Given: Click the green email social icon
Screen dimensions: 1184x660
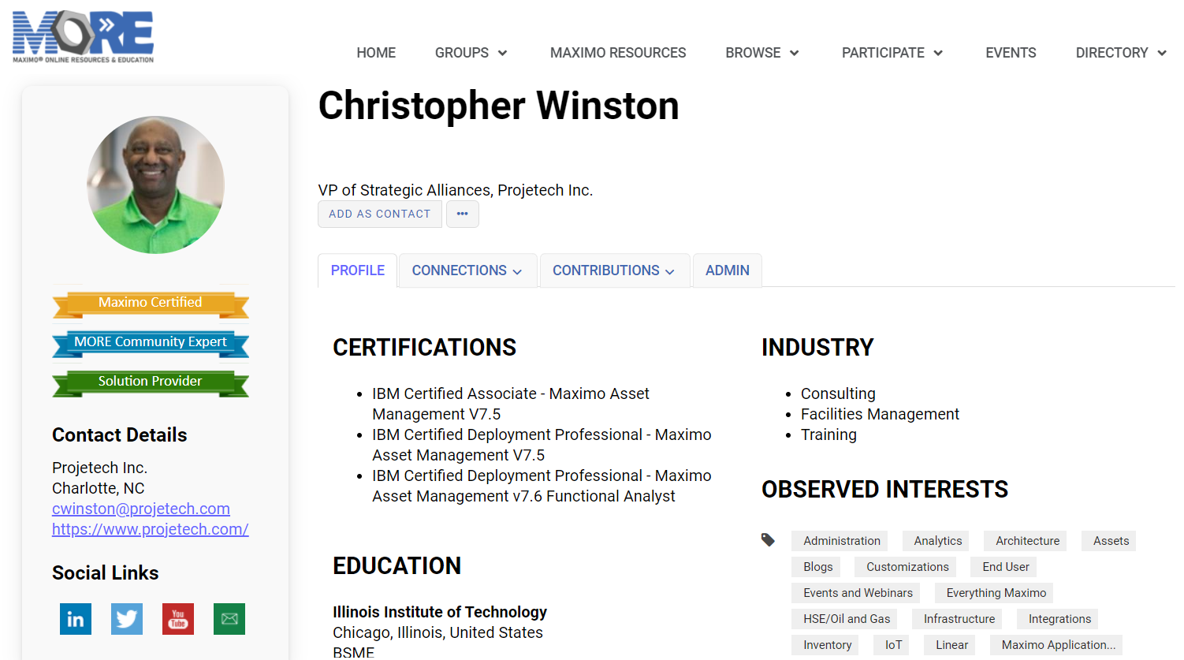Looking at the screenshot, I should coord(229,619).
